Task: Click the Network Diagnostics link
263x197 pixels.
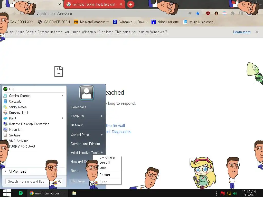Action: click(118, 132)
